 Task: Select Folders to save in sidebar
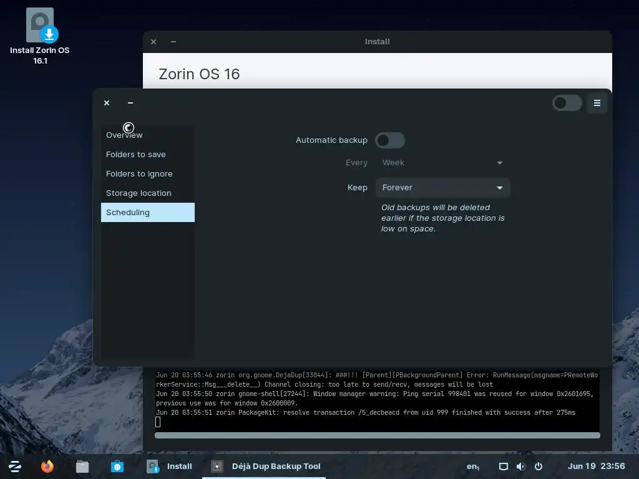[147, 155]
